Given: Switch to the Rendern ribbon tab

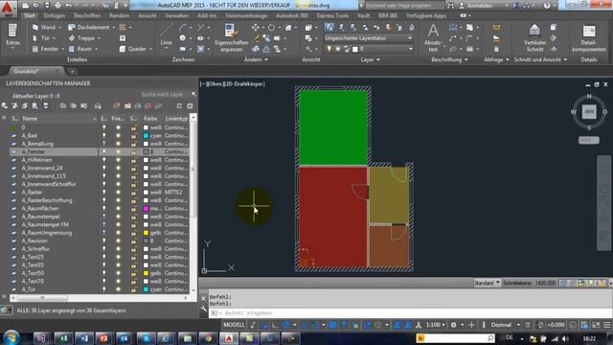Looking at the screenshot, I should click(119, 15).
